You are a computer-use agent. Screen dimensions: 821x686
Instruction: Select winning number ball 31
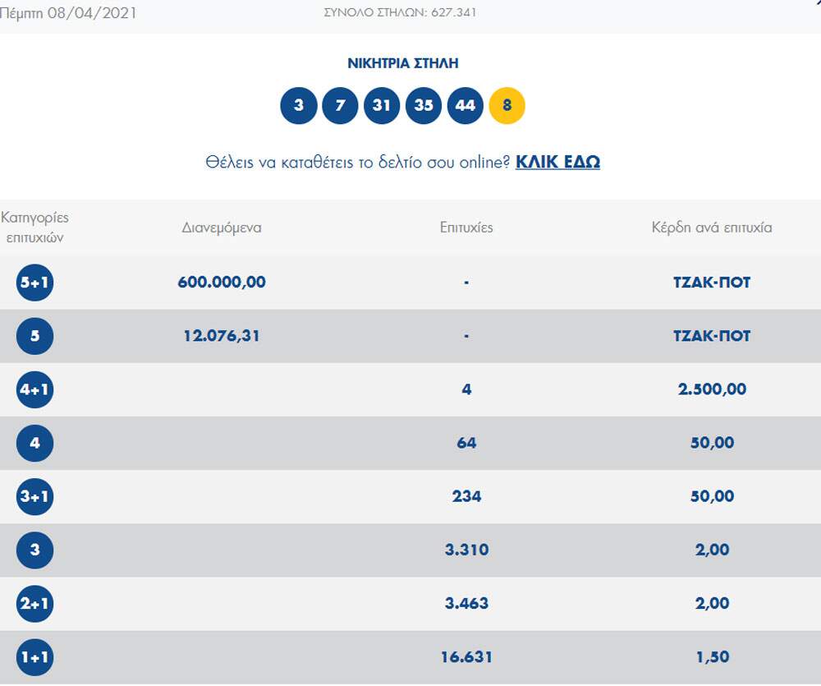pyautogui.click(x=382, y=106)
